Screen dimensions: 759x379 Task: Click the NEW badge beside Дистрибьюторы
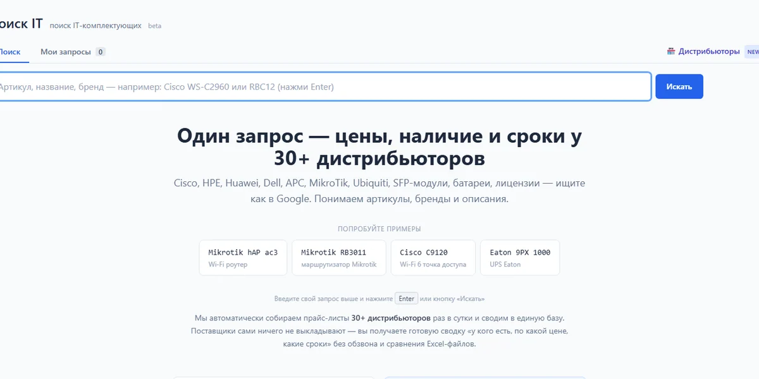click(x=752, y=52)
